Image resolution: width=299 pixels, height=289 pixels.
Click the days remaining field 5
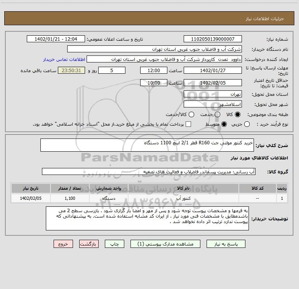(x=112, y=71)
